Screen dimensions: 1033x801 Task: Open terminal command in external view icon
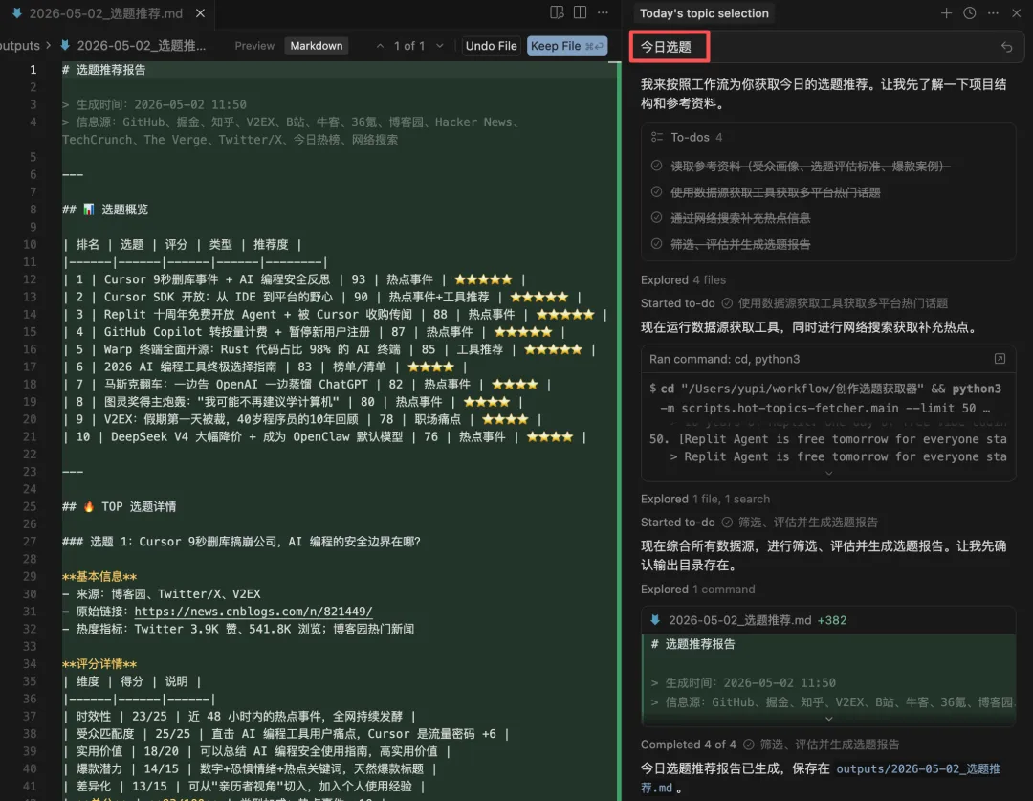coord(1000,359)
